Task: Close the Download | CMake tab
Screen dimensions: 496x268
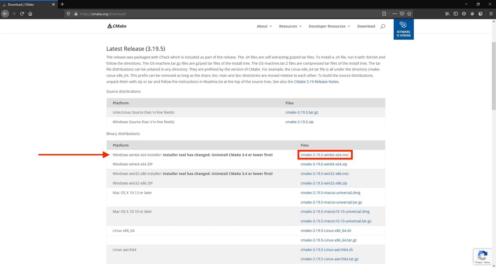Action: 53,4
